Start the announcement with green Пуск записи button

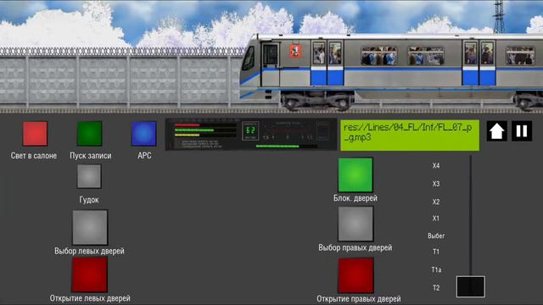click(x=89, y=134)
